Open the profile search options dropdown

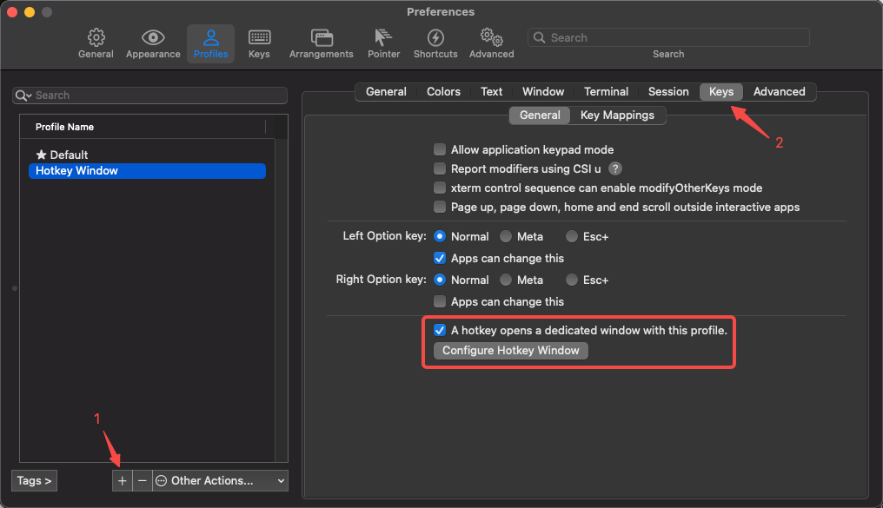(x=23, y=96)
